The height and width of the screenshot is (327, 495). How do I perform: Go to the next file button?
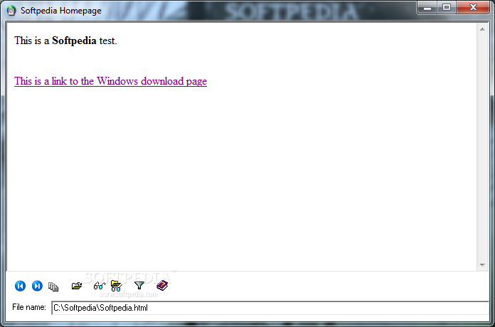(x=37, y=286)
